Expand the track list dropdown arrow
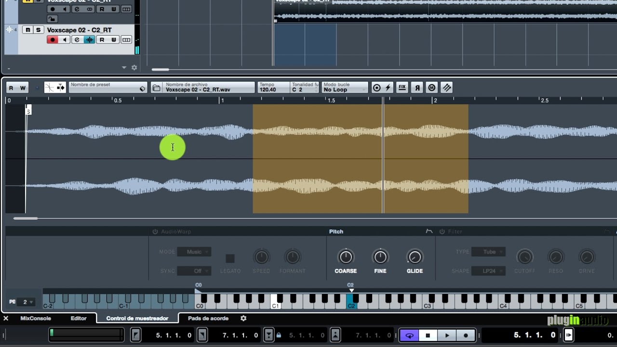 coord(124,68)
